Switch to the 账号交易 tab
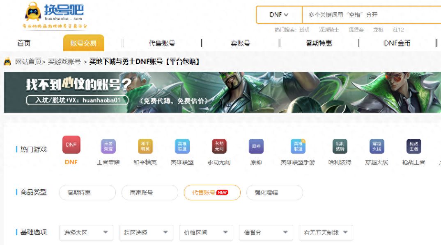This screenshot has width=441, height=245. pyautogui.click(x=83, y=43)
